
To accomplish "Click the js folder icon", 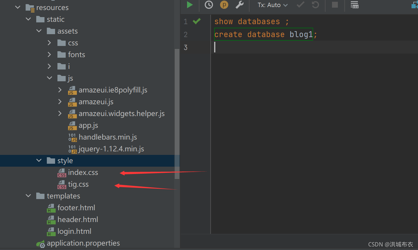I will click(62, 78).
